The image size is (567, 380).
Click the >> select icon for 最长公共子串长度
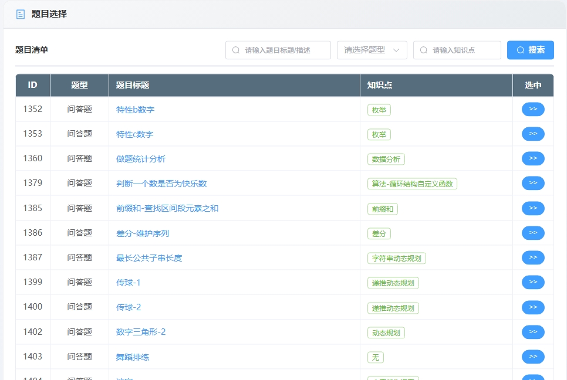click(532, 257)
